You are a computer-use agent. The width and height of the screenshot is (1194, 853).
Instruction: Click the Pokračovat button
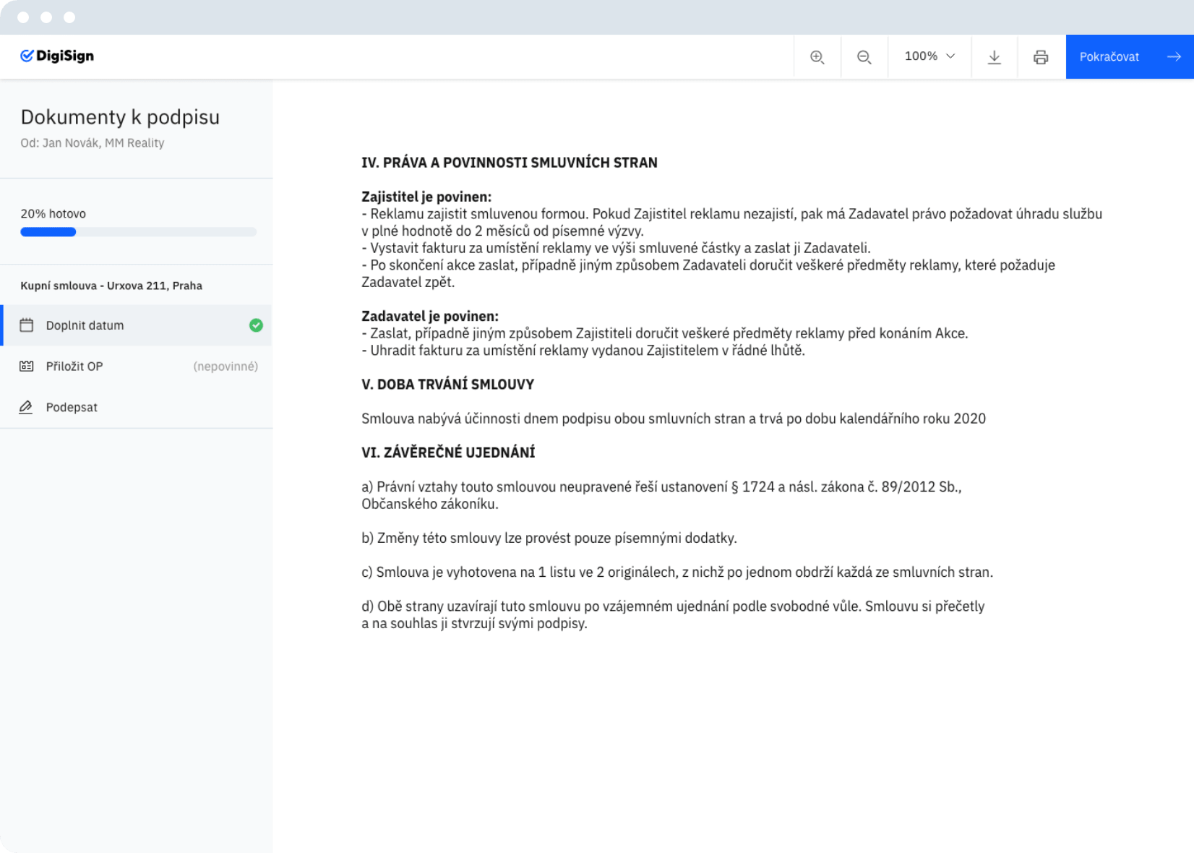1130,56
